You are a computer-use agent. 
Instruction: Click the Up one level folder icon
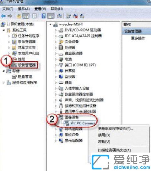point(19,16)
